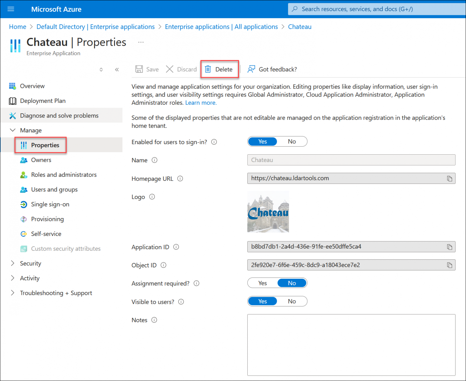This screenshot has height=381, width=466.
Task: Click the Chateau logo thumbnail
Action: (268, 212)
